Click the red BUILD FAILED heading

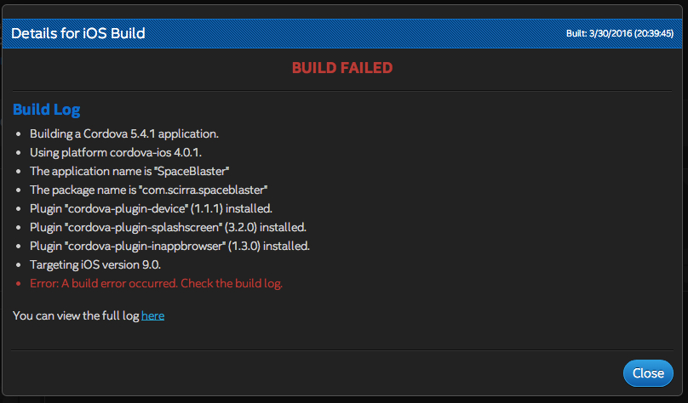click(x=342, y=67)
